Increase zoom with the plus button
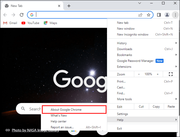This screenshot has width=180, height=137. (158, 74)
